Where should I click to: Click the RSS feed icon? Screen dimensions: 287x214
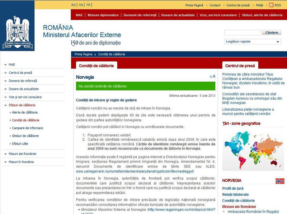(x=271, y=5)
